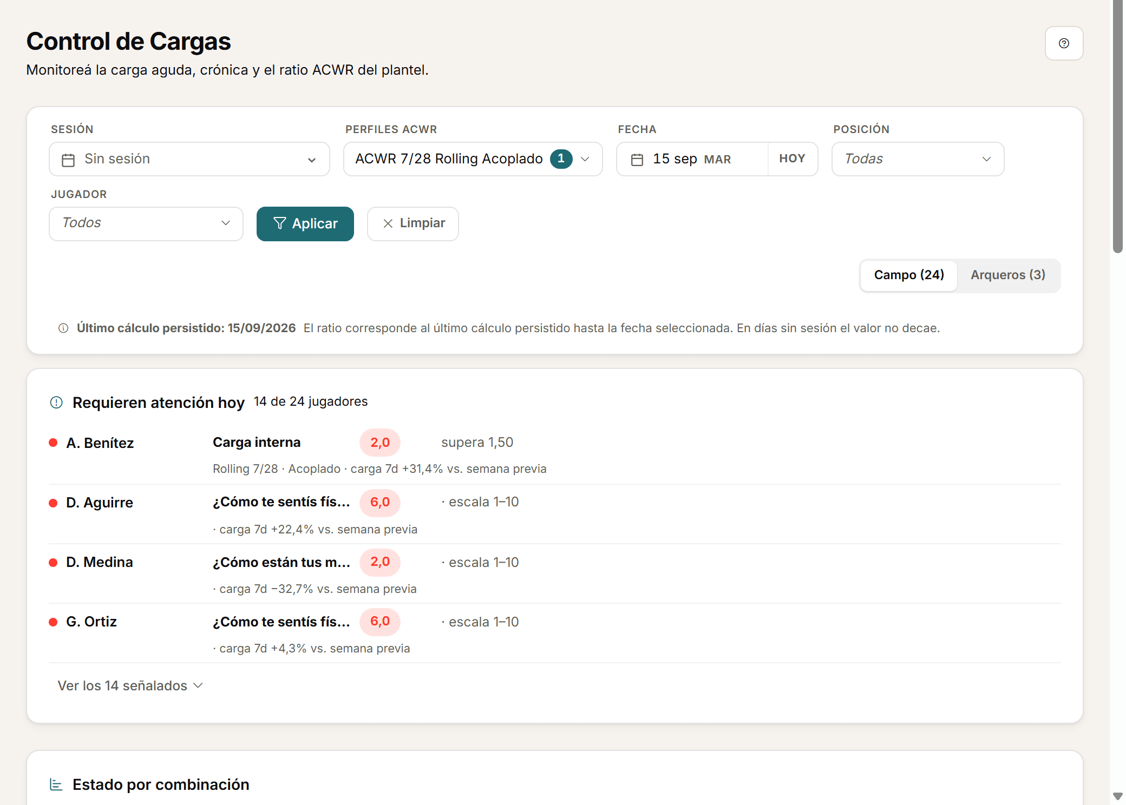The image size is (1126, 805).
Task: Click the alert icon beside Requieren atención hoy
Action: pyautogui.click(x=56, y=402)
